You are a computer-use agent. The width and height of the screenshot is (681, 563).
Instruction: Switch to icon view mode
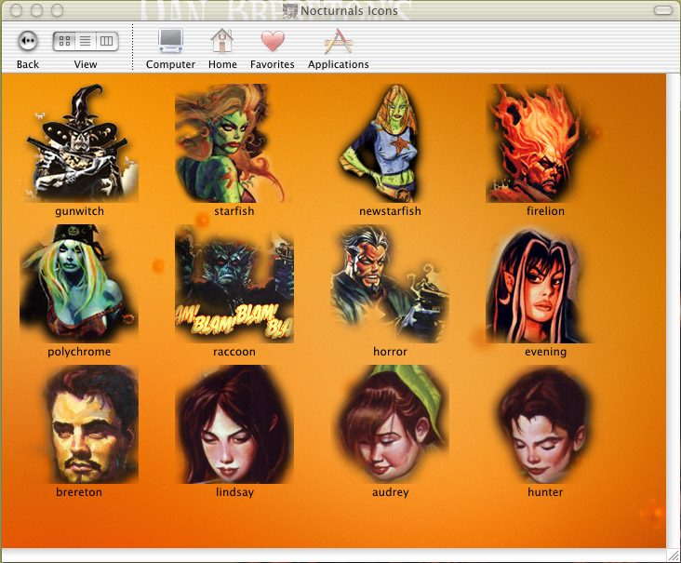point(64,41)
